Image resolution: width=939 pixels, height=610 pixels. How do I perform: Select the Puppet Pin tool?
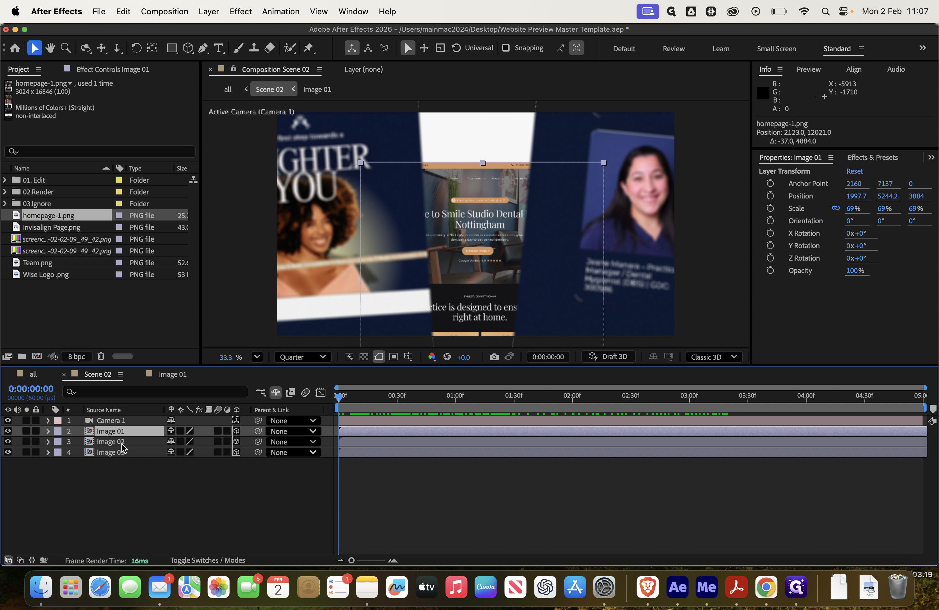point(309,48)
